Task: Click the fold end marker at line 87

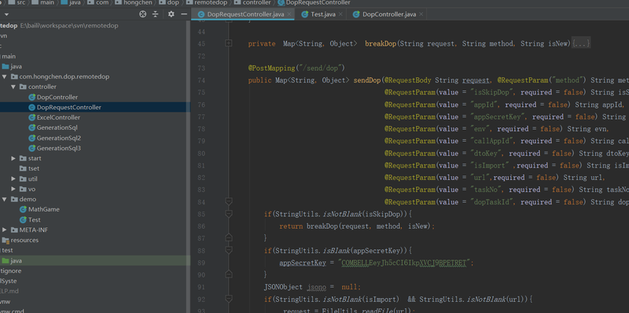Action: pyautogui.click(x=229, y=238)
